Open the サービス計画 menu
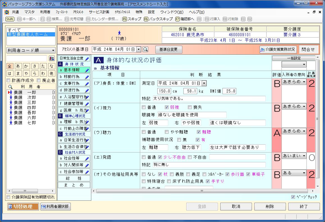Screen dimensions: 325x222 [x=99, y=12]
